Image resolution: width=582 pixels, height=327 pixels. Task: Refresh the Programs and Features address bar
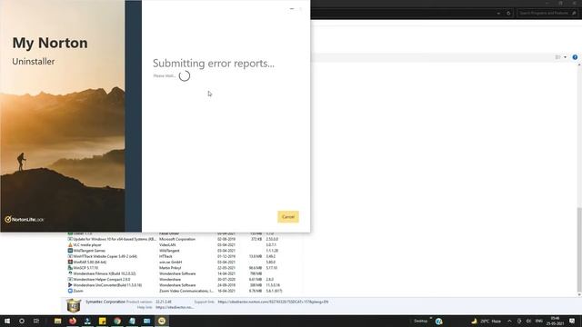click(508, 13)
